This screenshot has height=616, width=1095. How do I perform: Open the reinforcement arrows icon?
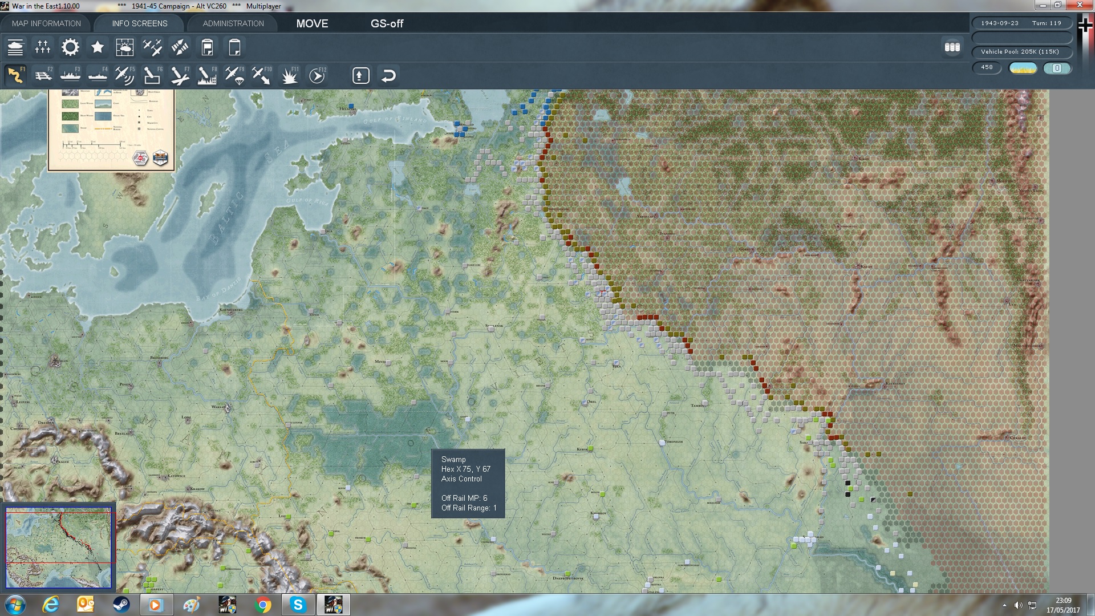[x=180, y=47]
